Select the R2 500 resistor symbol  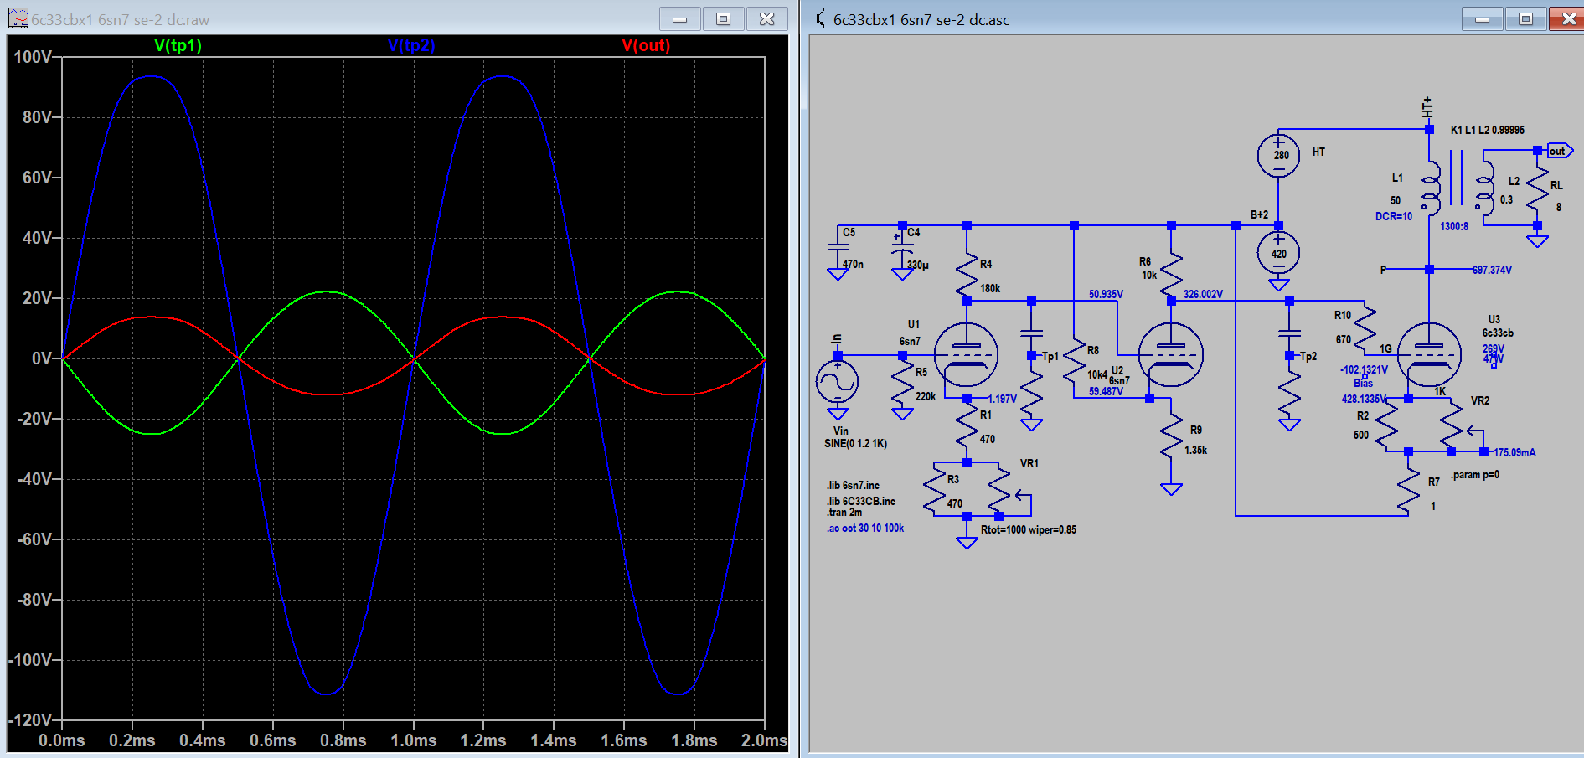[x=1386, y=425]
